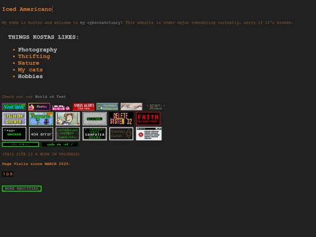Click the Creation of Adam hands badge
Image resolution: width=316 pixels, height=237 pixels.
point(132,107)
